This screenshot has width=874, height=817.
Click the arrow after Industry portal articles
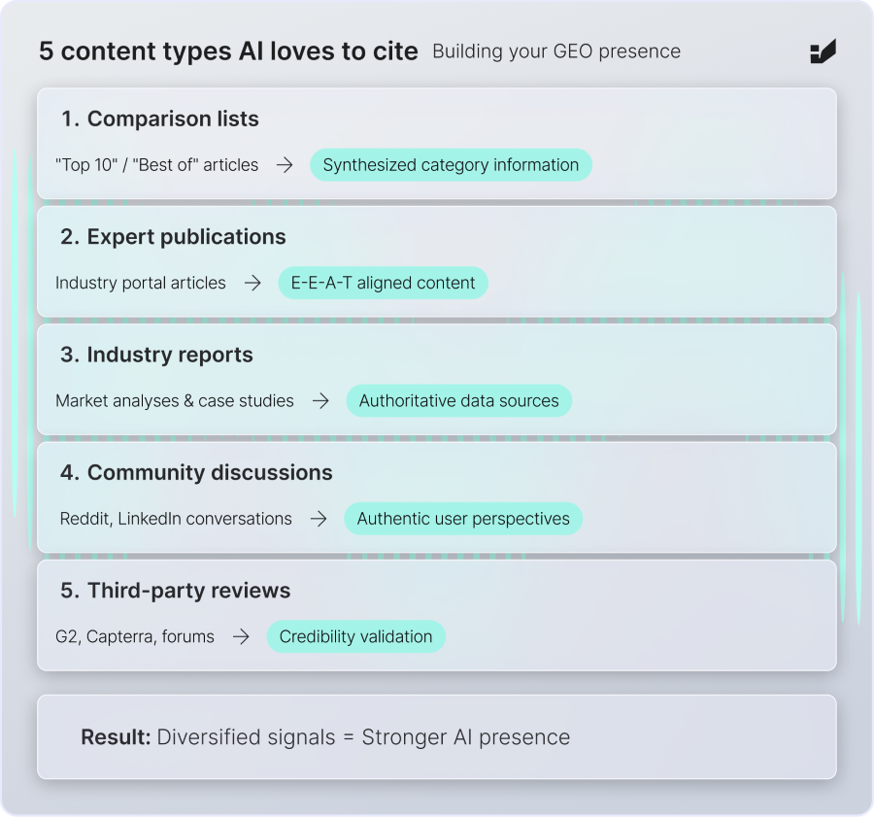[x=252, y=284]
